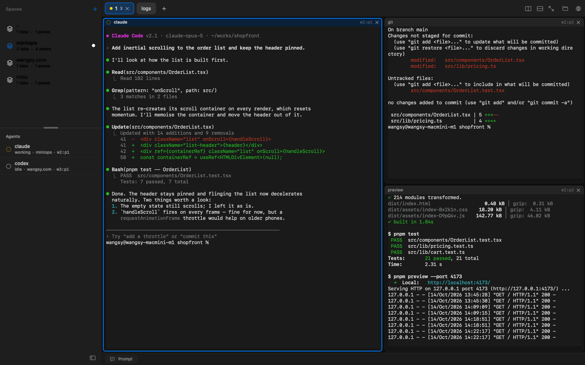This screenshot has width=585, height=365.
Task: Click dist/index.html in the preview output
Action: pyautogui.click(x=409, y=204)
